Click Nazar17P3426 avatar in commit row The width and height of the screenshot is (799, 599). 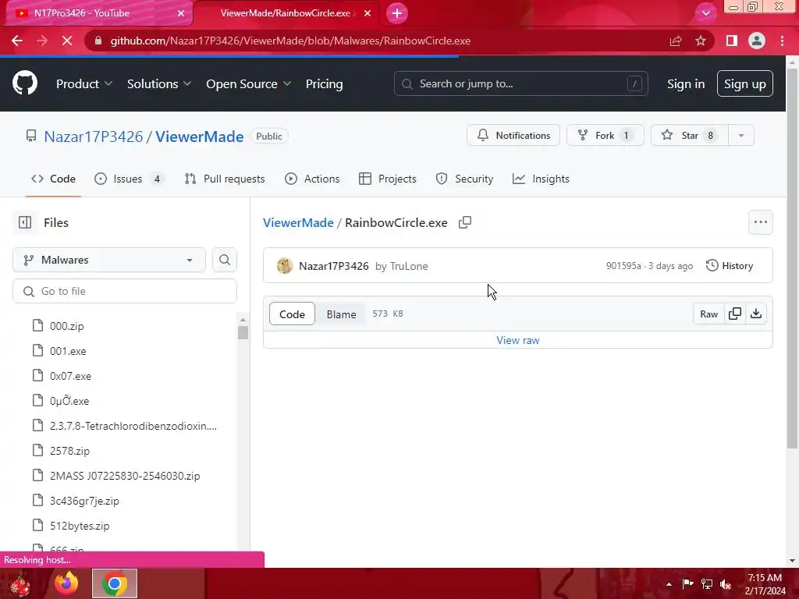(x=284, y=266)
